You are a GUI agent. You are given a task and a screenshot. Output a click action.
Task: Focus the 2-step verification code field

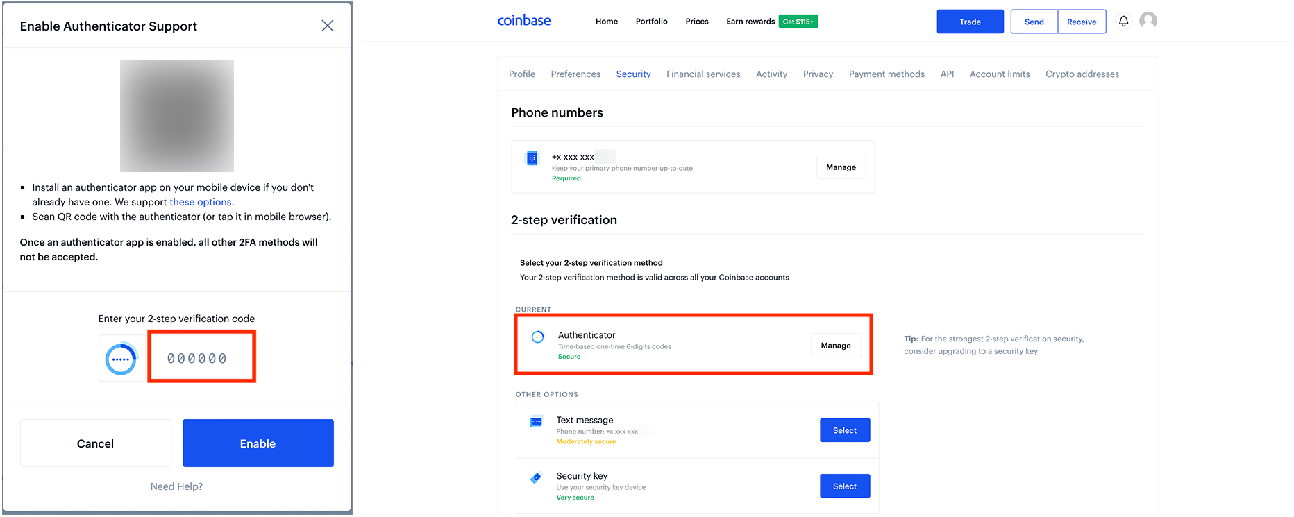point(202,357)
